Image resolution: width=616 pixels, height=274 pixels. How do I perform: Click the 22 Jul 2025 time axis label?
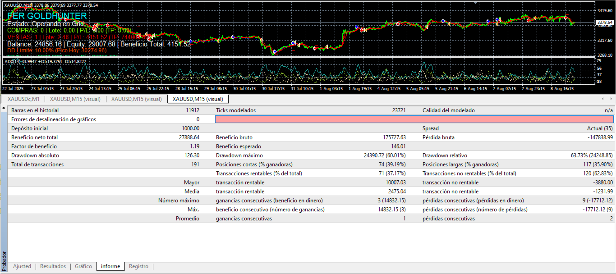(13, 89)
